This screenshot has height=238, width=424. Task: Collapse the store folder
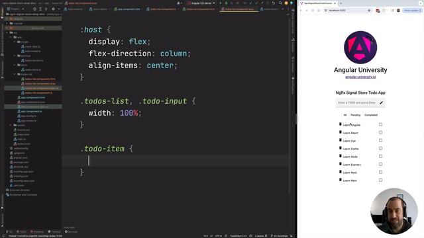pos(15,65)
